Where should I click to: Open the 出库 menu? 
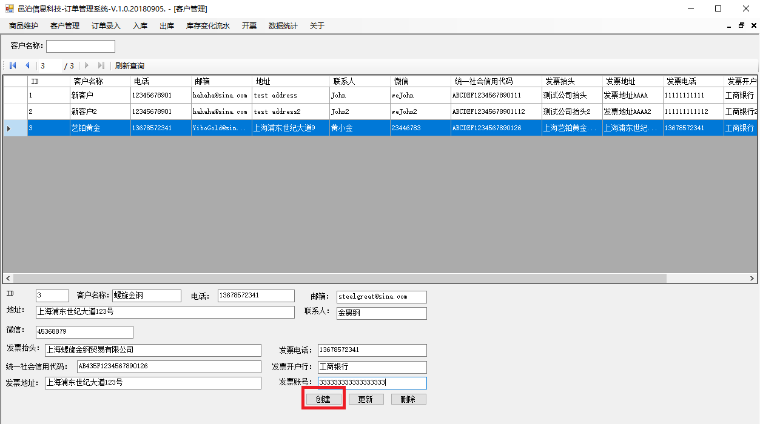[x=167, y=25]
